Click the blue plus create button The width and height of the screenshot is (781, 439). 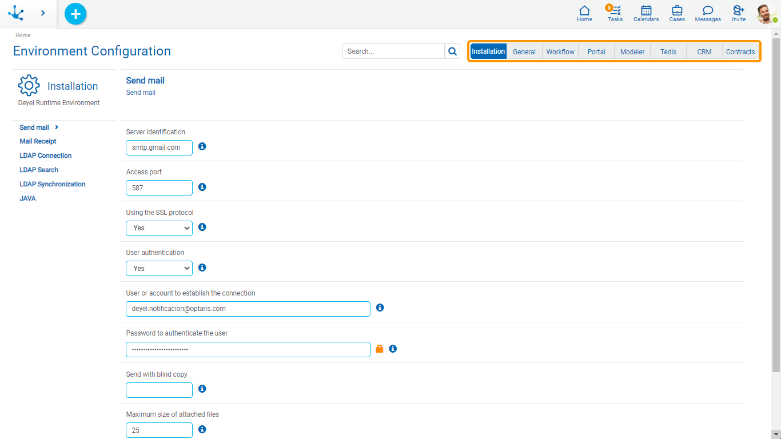75,14
